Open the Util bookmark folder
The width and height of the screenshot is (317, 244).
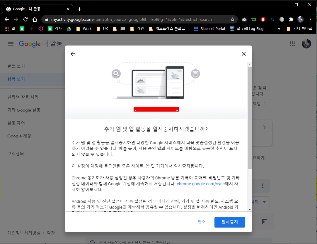(119, 29)
